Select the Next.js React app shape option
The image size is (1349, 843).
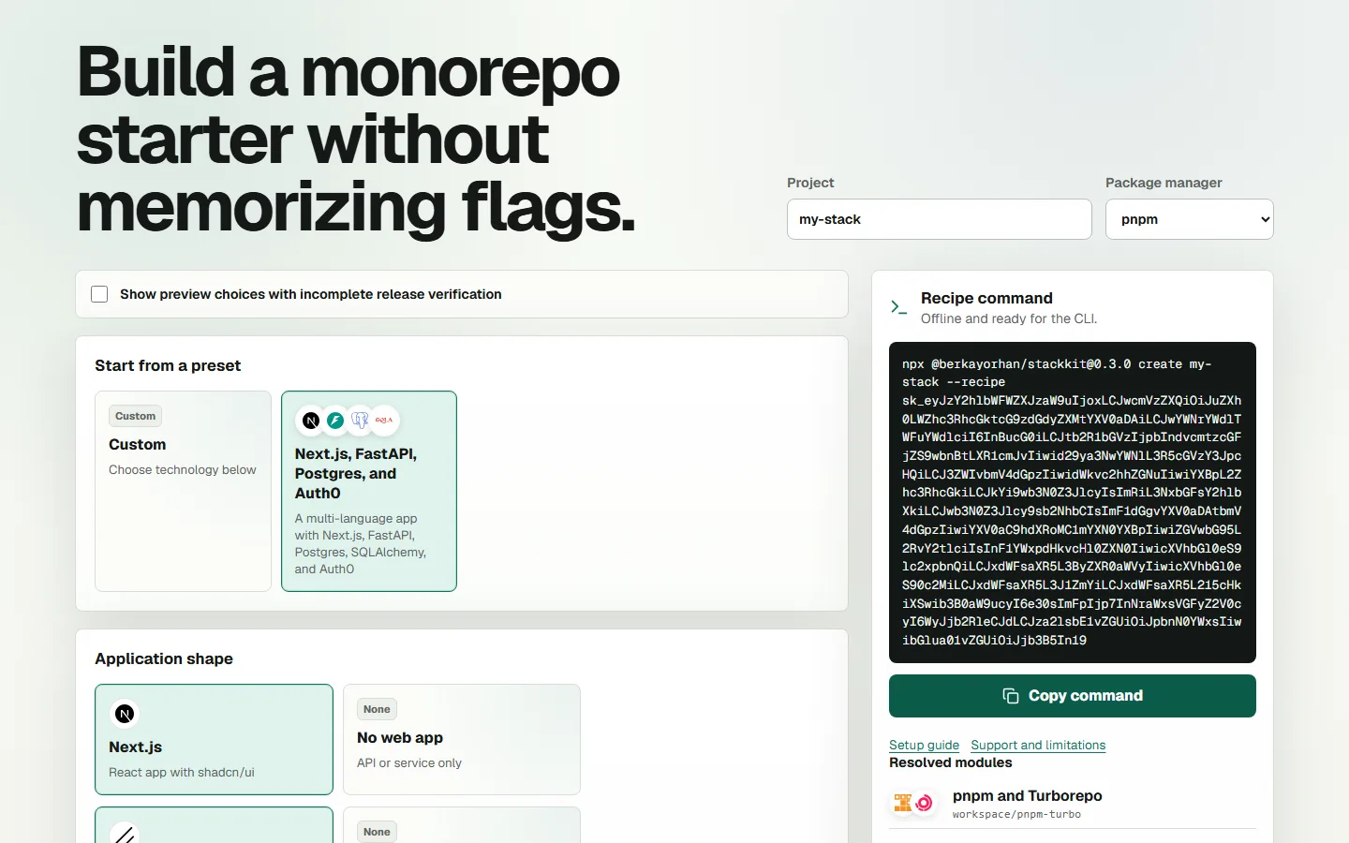point(214,739)
